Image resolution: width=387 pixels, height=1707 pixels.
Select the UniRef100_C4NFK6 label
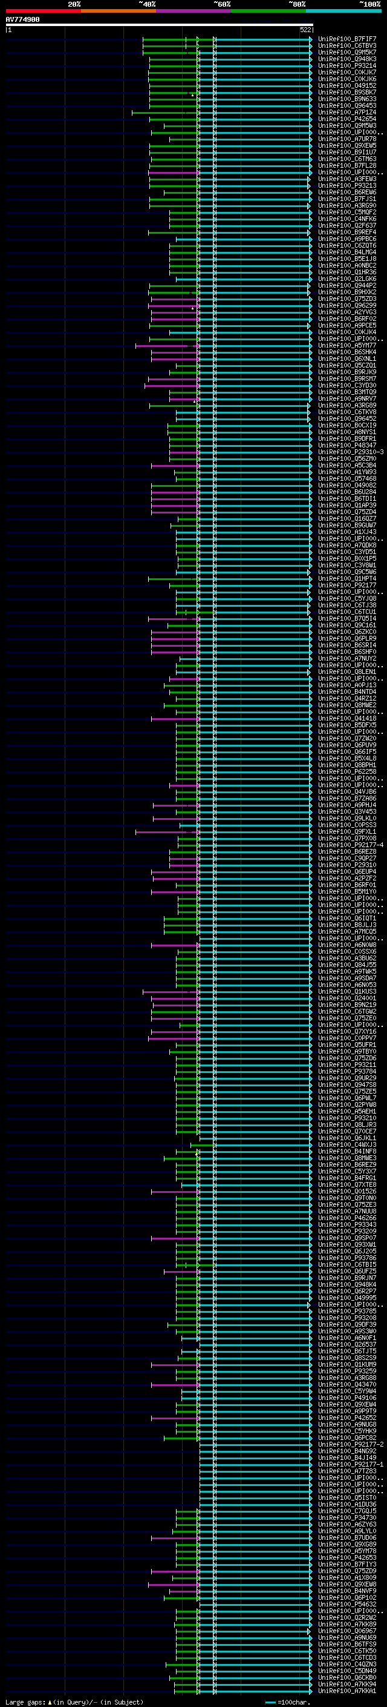point(346,219)
